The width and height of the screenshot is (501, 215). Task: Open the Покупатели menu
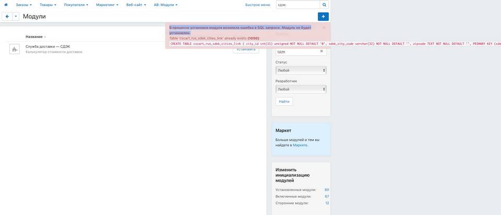click(x=76, y=5)
